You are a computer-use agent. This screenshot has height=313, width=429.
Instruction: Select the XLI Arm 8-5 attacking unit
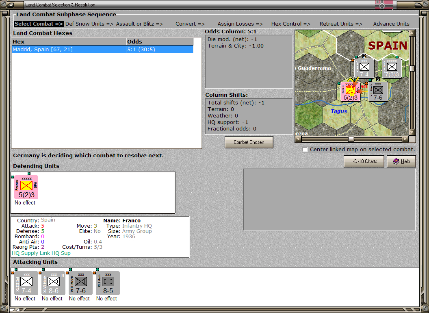pos(108,283)
